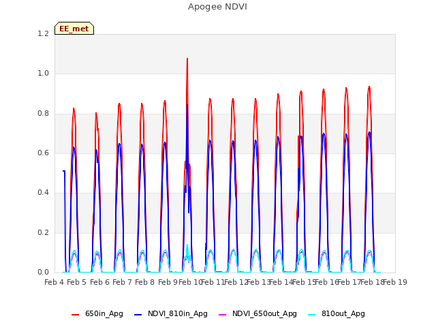Click the Feb 6 x-axis label
Image resolution: width=436 pixels, height=327 pixels.
pyautogui.click(x=100, y=283)
